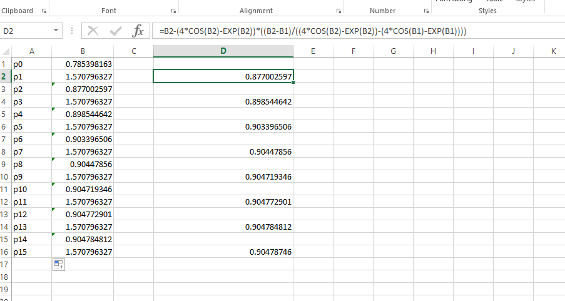Open Number format dialog launcher
The width and height of the screenshot is (565, 301).
tap(426, 11)
